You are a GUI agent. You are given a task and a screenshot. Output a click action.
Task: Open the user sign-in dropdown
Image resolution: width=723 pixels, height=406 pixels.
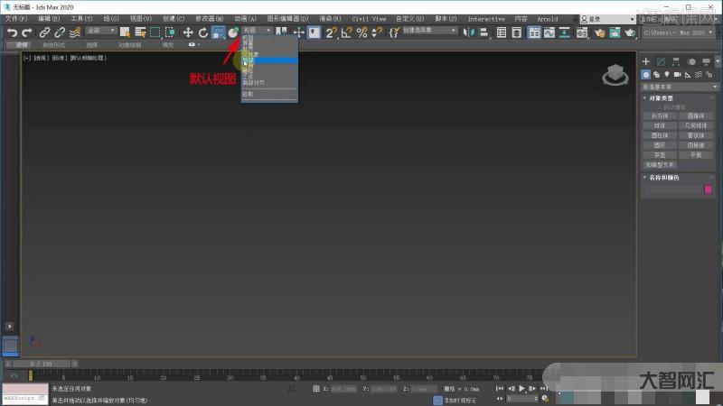607,19
